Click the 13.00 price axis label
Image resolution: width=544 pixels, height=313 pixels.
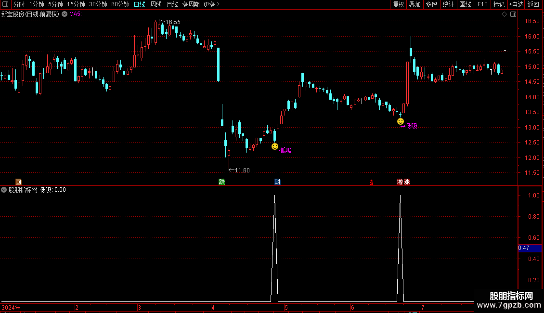tap(532, 127)
